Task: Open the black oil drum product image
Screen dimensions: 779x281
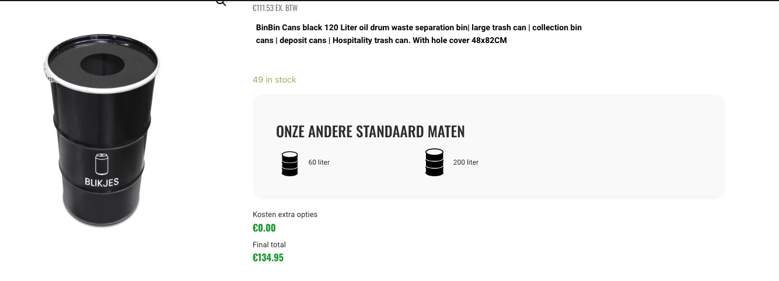Action: coord(102,131)
